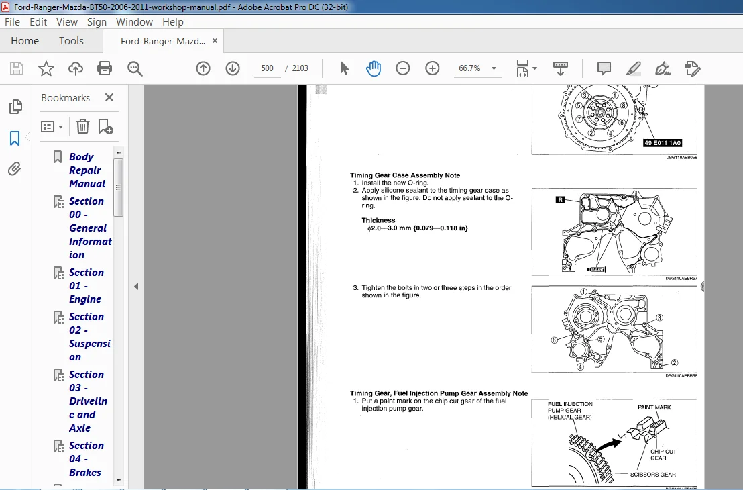Delete the selected bookmark with the trash icon
The width and height of the screenshot is (743, 490).
[82, 127]
